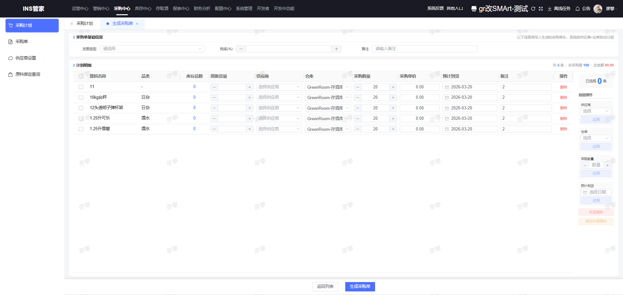623x295 pixels.
Task: Increase 采购数量 for 10kg台秤 with plus
Action: click(393, 97)
